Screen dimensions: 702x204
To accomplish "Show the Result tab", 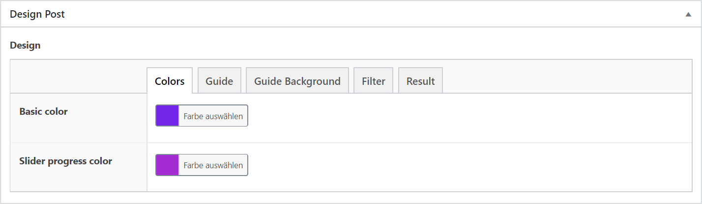I will (420, 81).
